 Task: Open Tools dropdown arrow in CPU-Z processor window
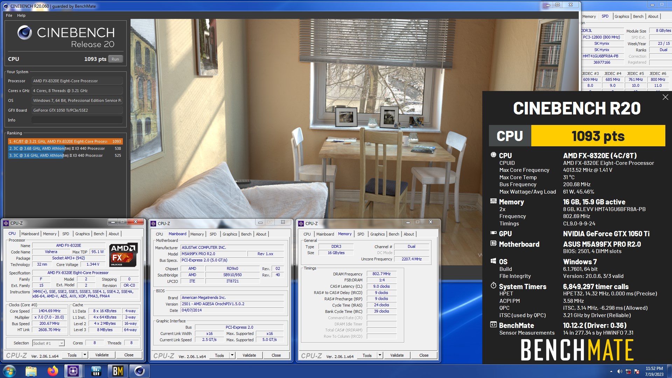(x=84, y=355)
